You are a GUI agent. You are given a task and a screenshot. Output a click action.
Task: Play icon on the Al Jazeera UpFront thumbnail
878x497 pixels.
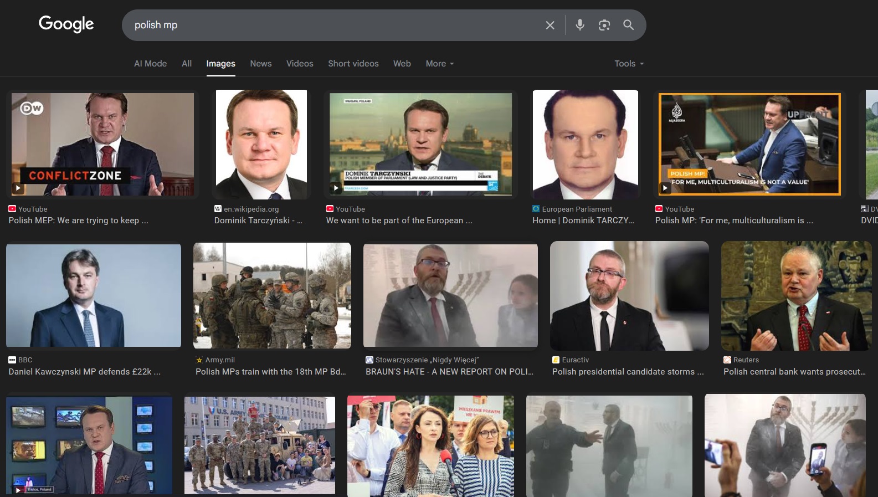[x=665, y=188]
